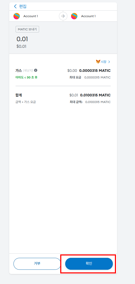Open the 시장 gas fee setting link
135x284 pixels.
pos(104,62)
